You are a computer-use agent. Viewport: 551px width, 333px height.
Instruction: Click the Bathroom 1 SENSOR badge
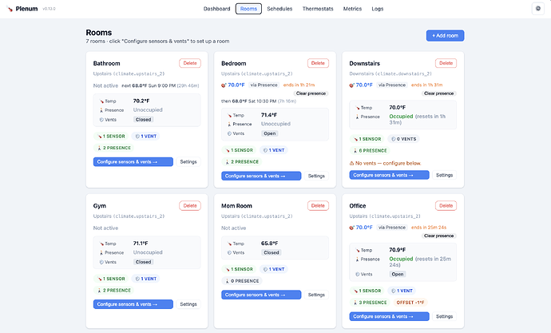pyautogui.click(x=111, y=137)
